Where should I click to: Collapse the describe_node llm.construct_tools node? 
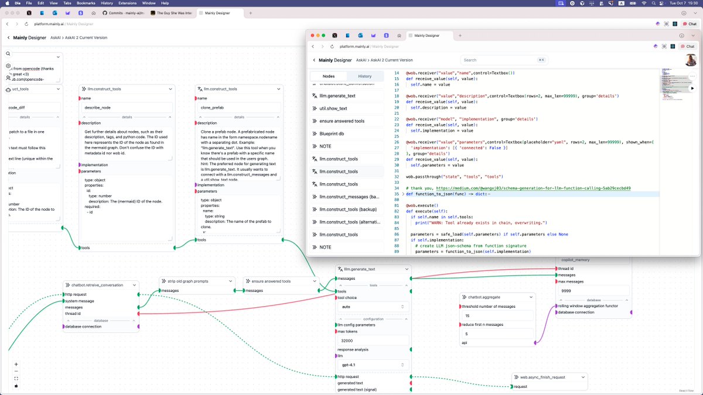170,89
